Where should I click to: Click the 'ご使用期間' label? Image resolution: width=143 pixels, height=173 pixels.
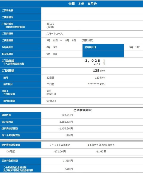pos(7,40)
